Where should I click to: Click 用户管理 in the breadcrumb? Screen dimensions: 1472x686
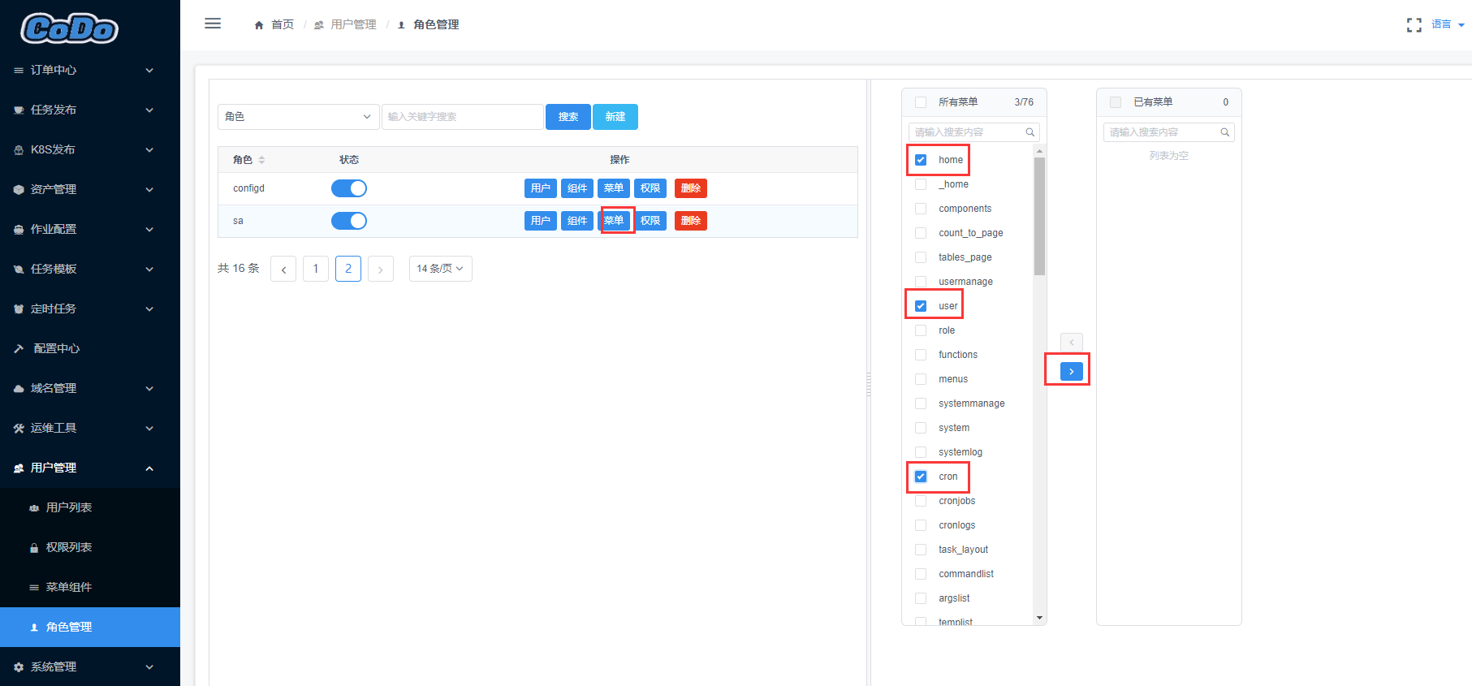(353, 25)
